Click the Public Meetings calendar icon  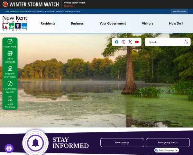tap(10, 98)
